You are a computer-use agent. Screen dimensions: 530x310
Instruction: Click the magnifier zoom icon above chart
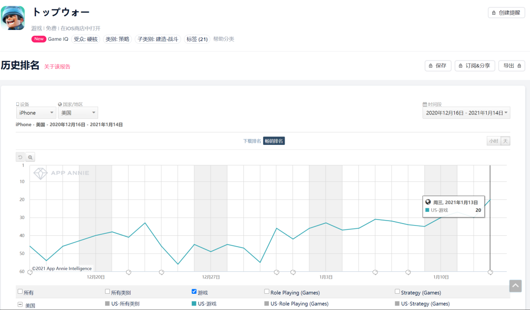[x=30, y=157]
